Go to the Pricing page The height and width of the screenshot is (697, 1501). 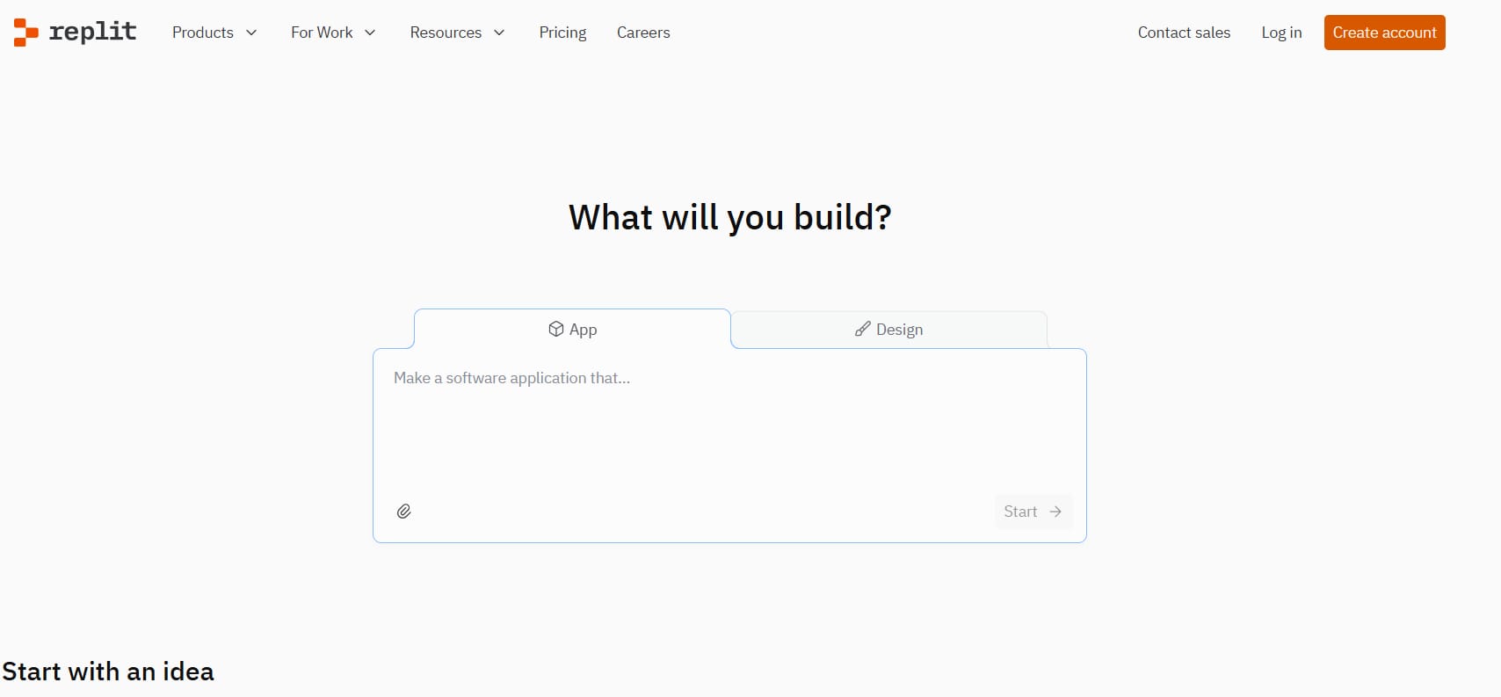562,33
